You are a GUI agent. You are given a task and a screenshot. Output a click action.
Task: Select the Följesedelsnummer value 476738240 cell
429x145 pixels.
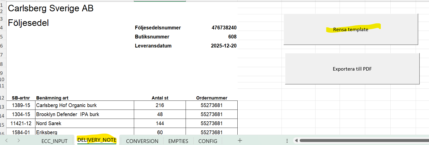[x=224, y=28]
